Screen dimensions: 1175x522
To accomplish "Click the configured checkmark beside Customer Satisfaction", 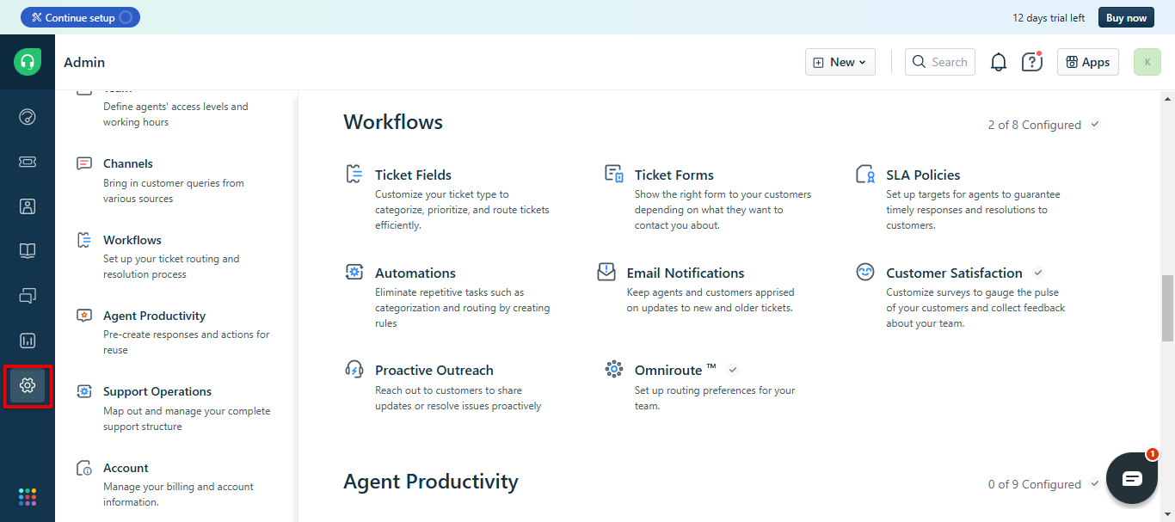I will click(1038, 273).
